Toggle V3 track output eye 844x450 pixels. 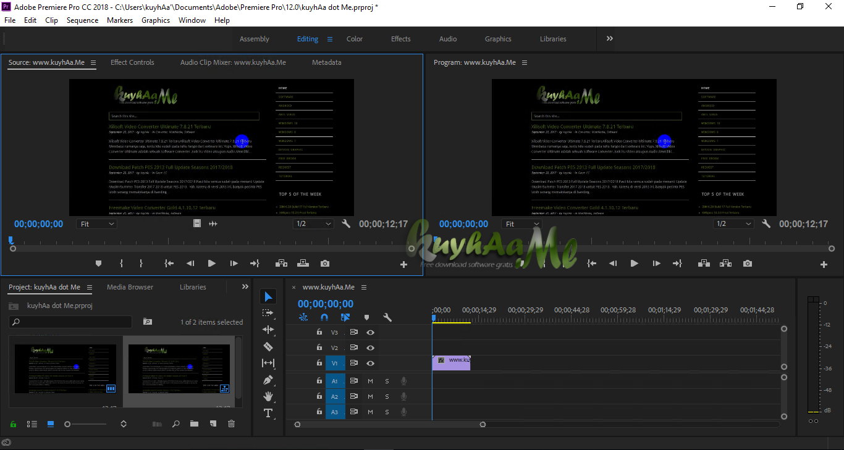[x=370, y=332]
